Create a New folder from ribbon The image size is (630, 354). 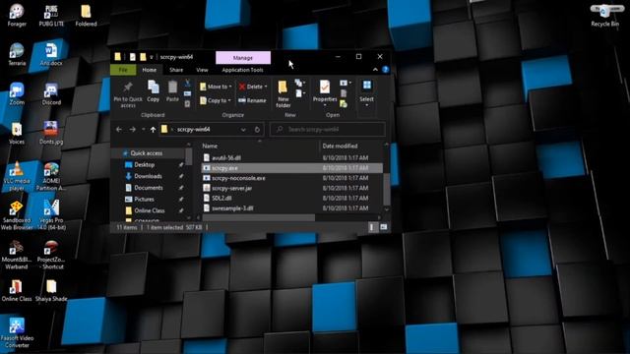point(283,93)
